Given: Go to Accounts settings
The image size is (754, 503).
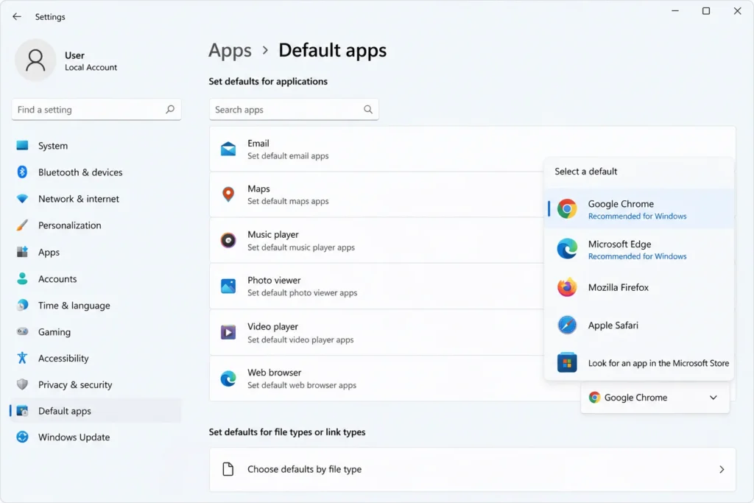Looking at the screenshot, I should (96, 278).
